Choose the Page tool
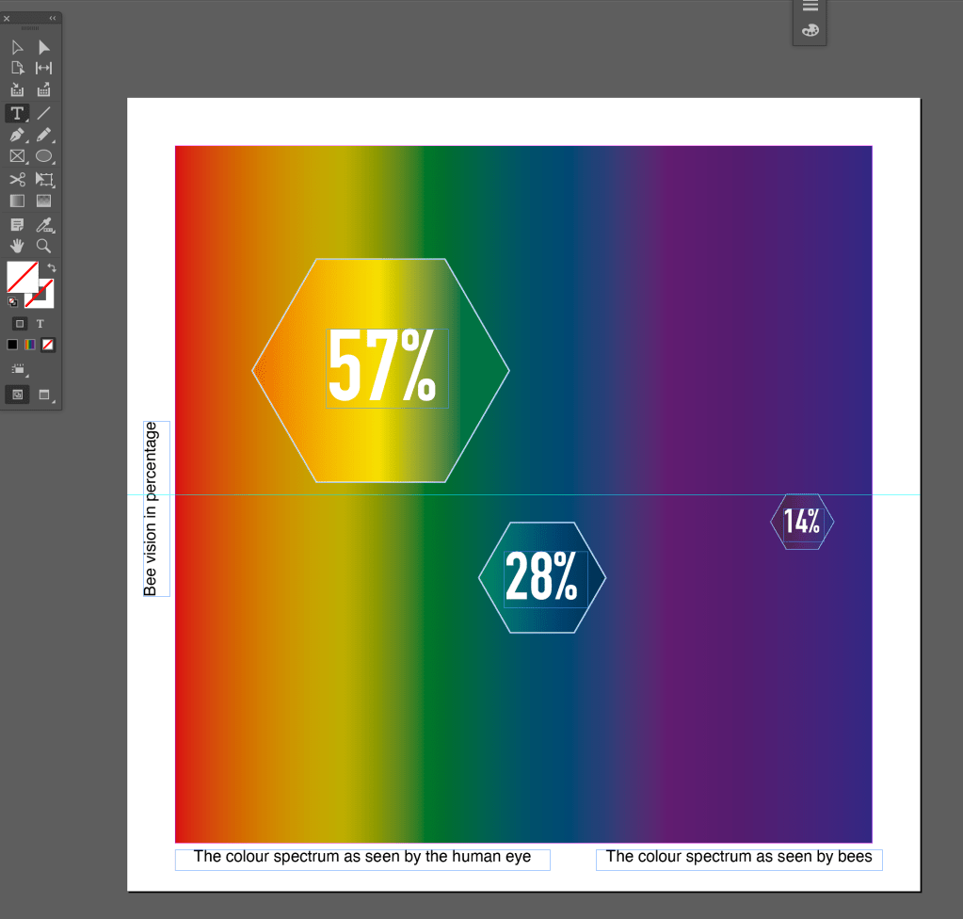The image size is (963, 919). coord(17,69)
